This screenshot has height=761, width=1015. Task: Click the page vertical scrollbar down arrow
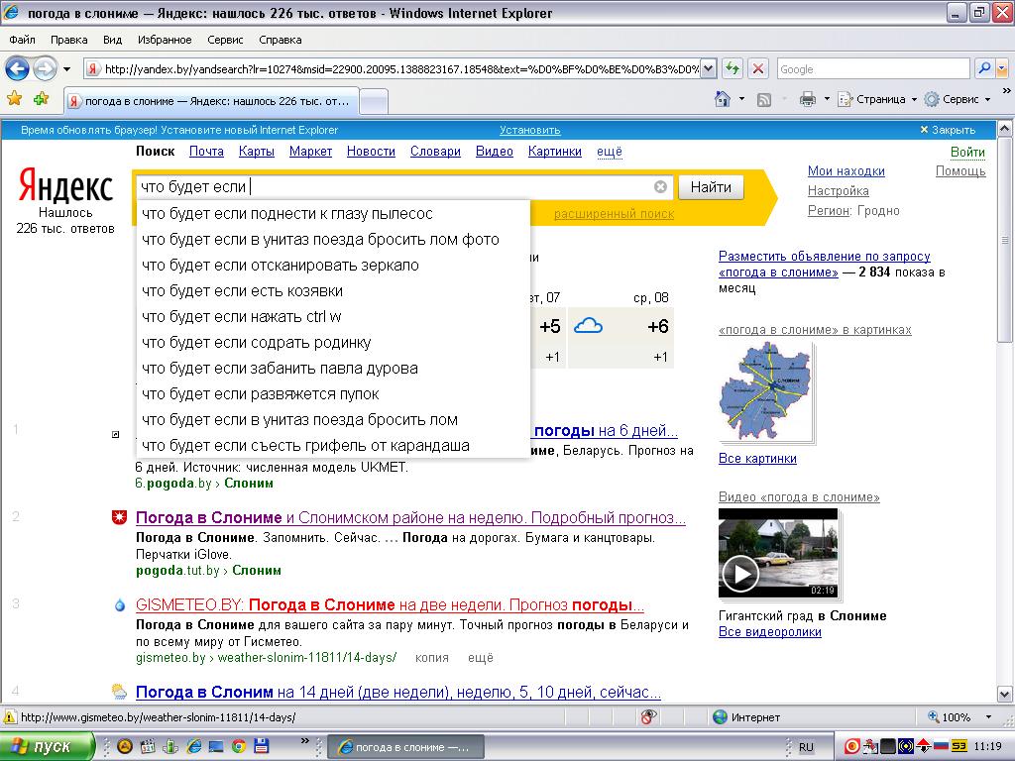click(x=1004, y=695)
